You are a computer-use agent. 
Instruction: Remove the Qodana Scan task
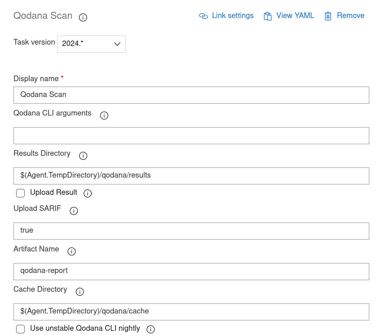(344, 16)
